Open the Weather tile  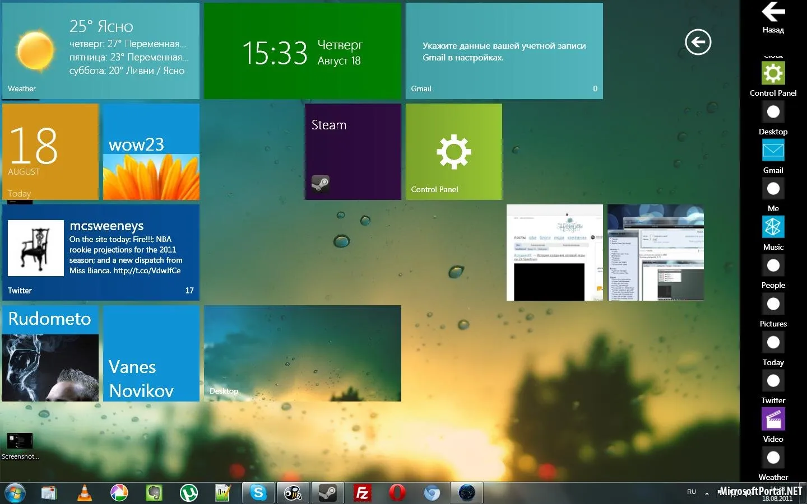101,51
